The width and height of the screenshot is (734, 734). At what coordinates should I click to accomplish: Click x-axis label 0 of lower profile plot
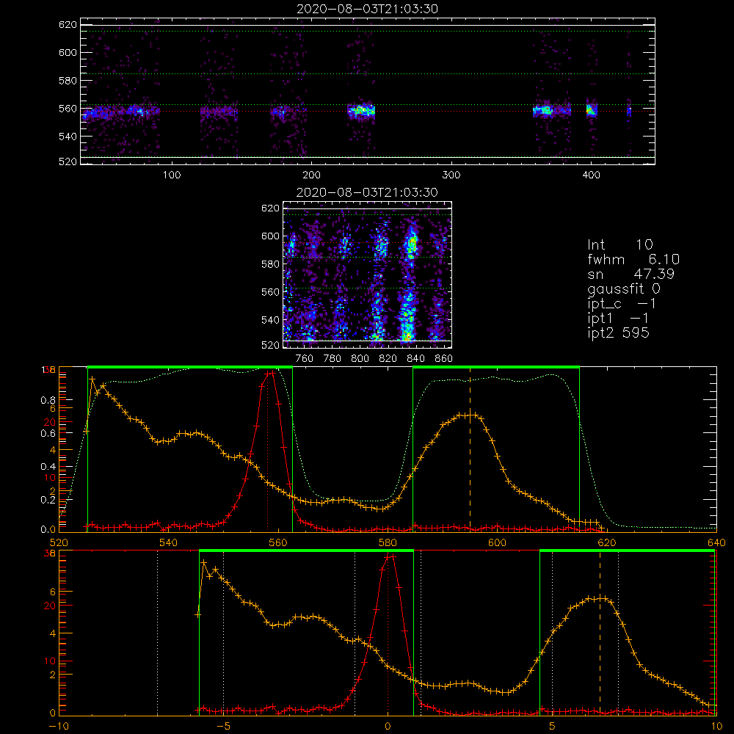click(x=388, y=726)
